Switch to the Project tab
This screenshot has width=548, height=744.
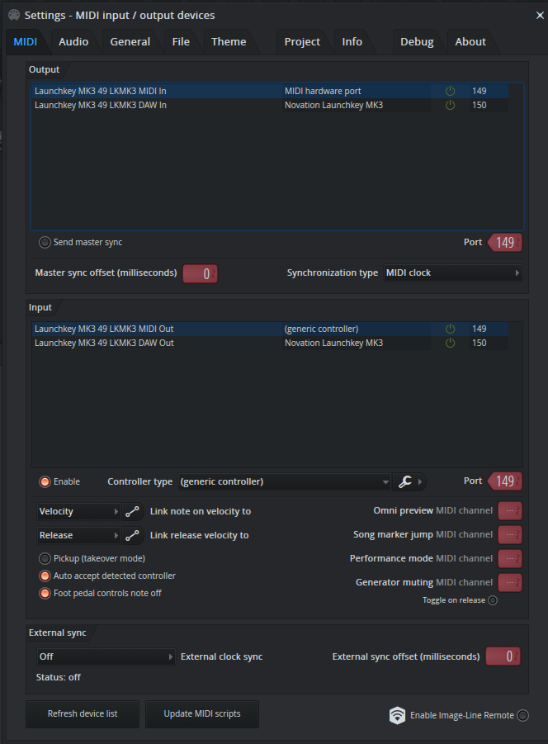[302, 42]
